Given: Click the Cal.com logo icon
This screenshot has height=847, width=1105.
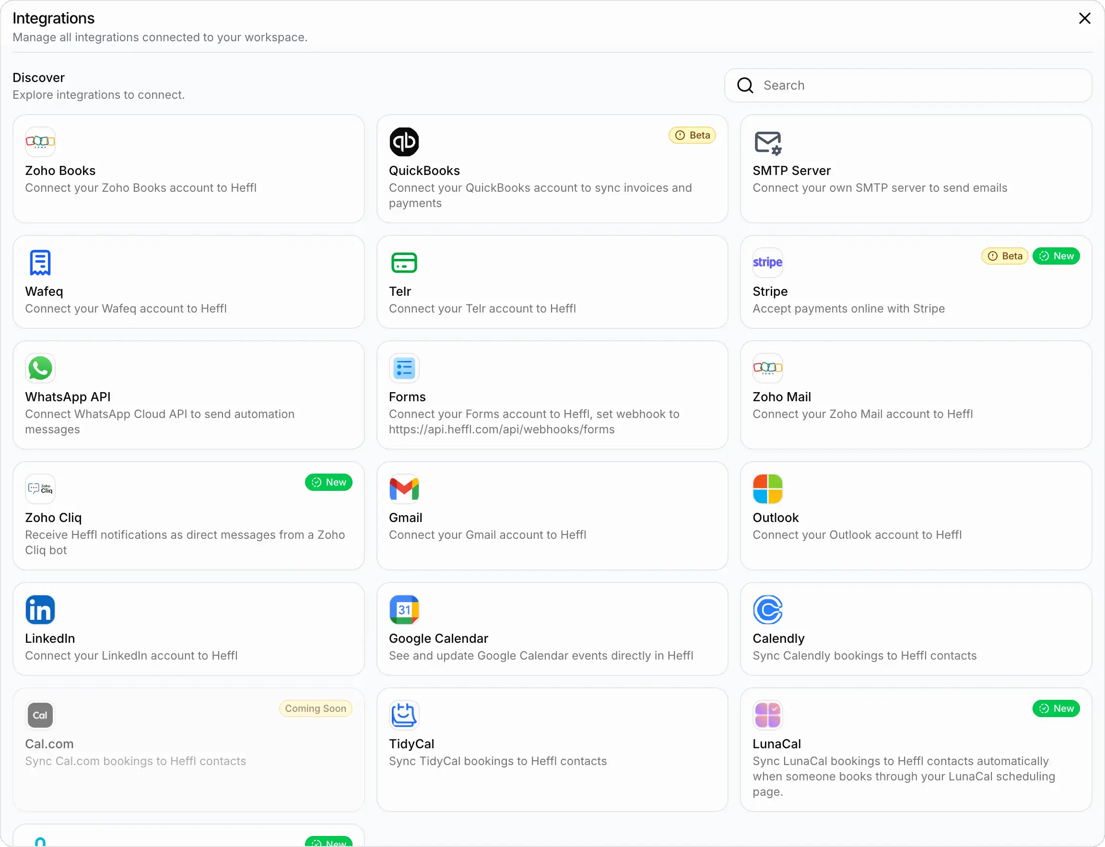Looking at the screenshot, I should (x=40, y=715).
